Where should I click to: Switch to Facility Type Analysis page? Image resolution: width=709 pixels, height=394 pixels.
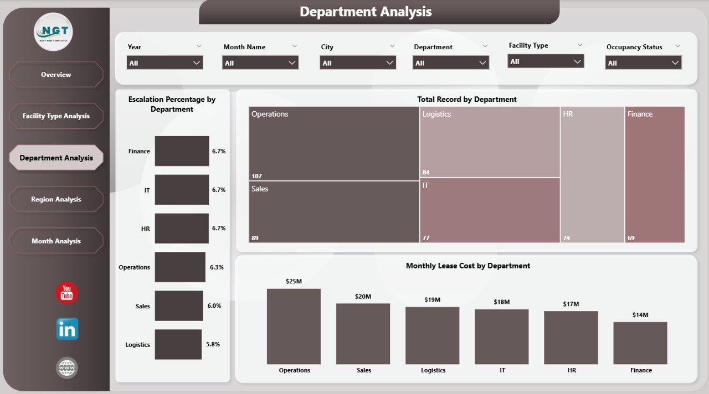coord(56,116)
